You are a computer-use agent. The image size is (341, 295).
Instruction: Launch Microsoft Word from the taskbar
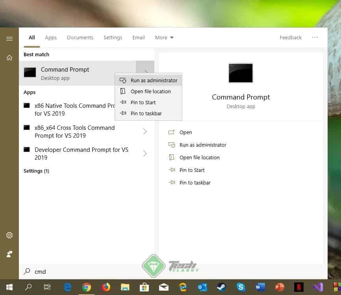pos(261,287)
